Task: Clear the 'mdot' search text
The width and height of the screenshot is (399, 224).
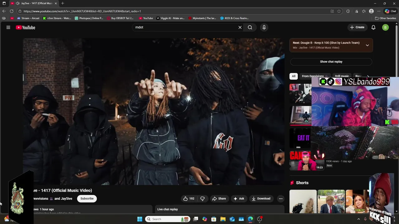Action: (240, 27)
